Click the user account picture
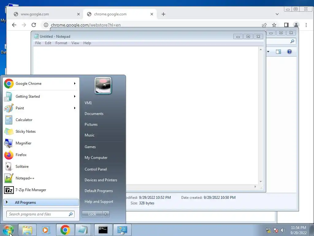 tap(103, 85)
